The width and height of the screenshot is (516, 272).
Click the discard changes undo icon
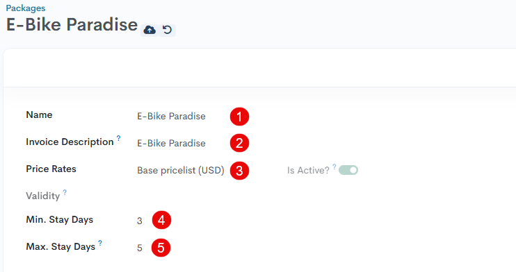[167, 31]
